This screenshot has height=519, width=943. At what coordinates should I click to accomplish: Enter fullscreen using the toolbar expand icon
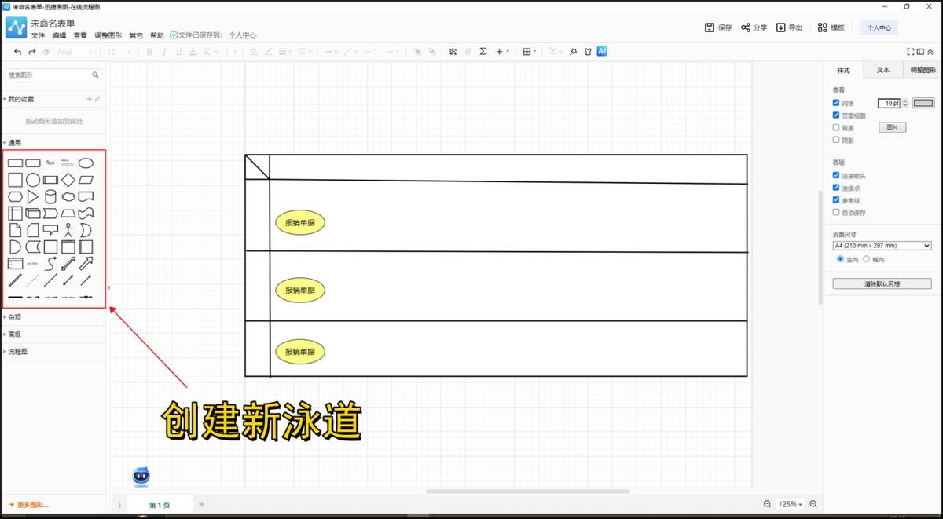coord(911,52)
